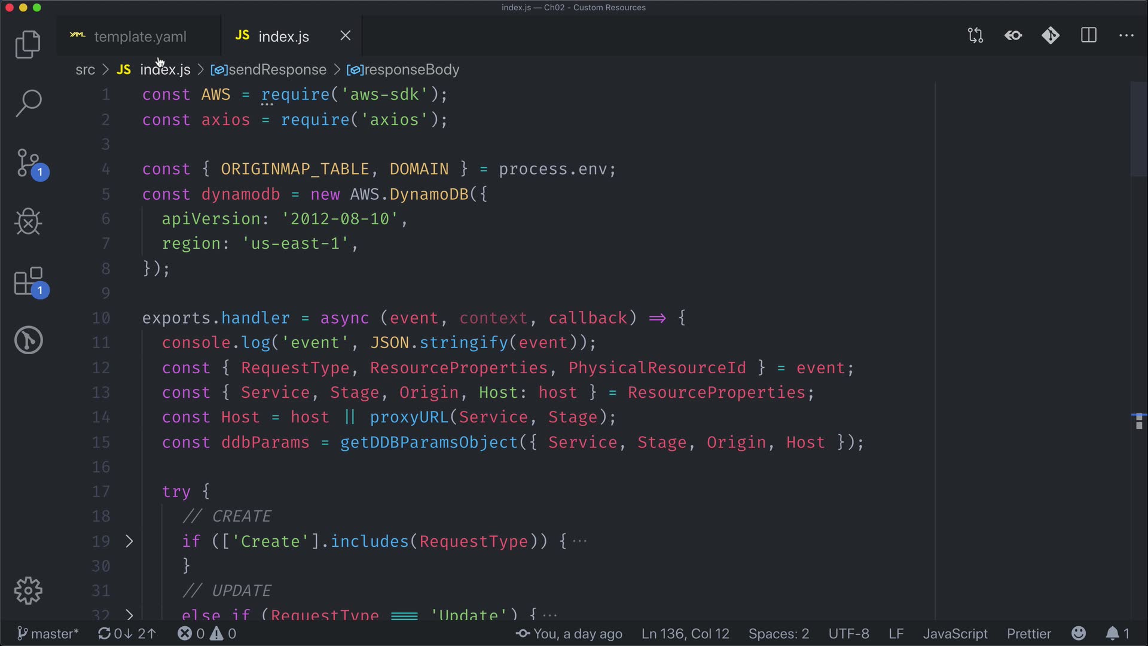This screenshot has height=646, width=1148.
Task: Open the Explorer view in activity bar
Action: pyautogui.click(x=28, y=44)
